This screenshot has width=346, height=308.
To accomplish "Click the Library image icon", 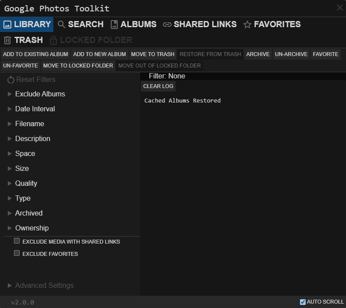I will [x=7, y=25].
